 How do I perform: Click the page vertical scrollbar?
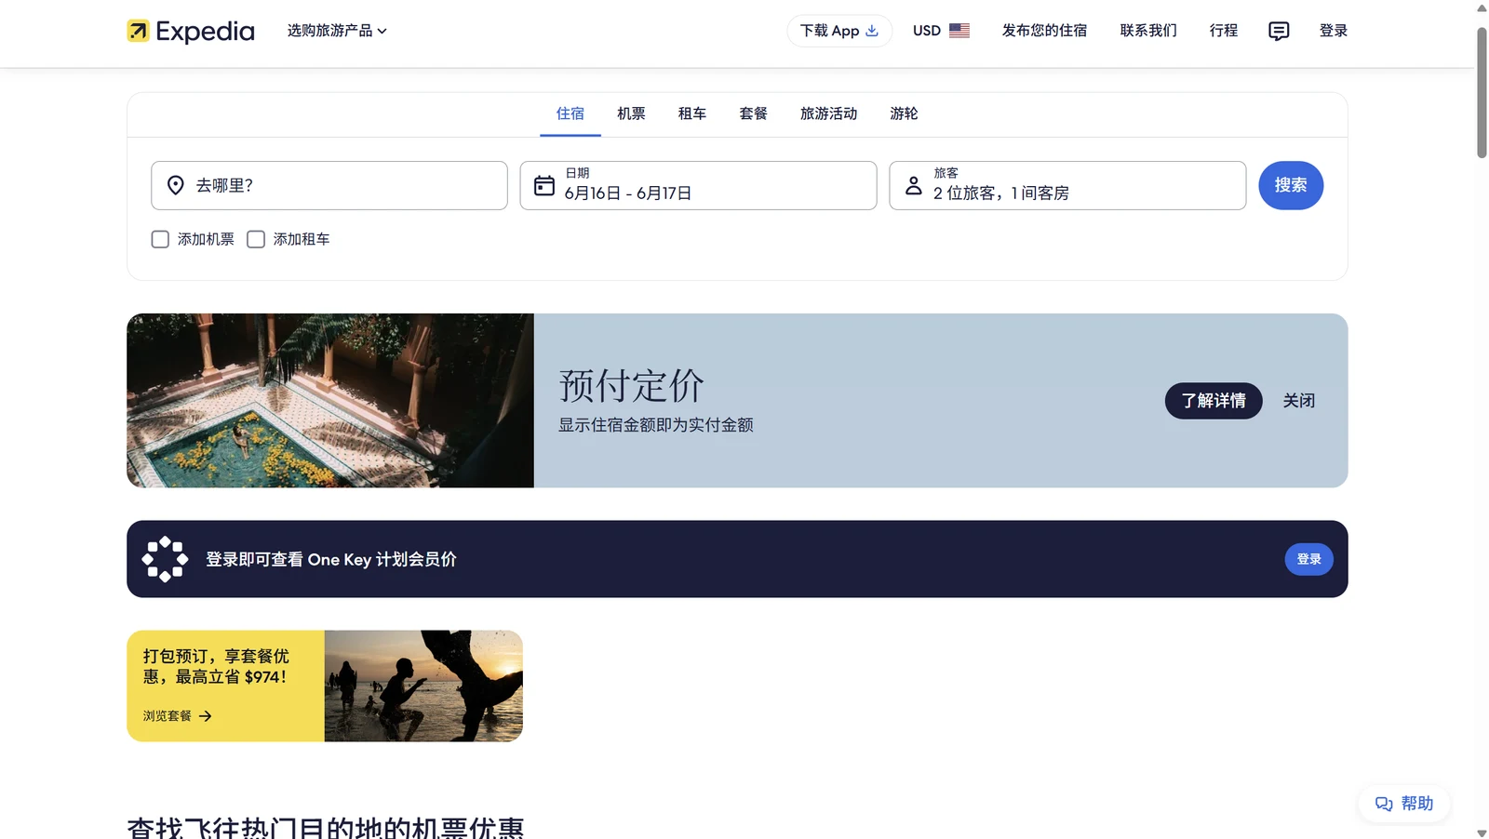tap(1482, 93)
